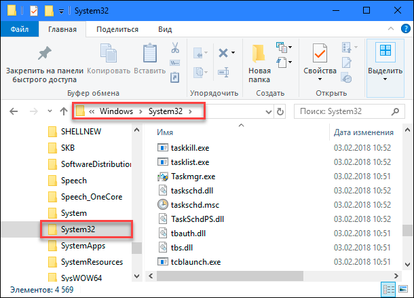
Task: Click the Copy path icon under scissors
Action: (x=175, y=63)
